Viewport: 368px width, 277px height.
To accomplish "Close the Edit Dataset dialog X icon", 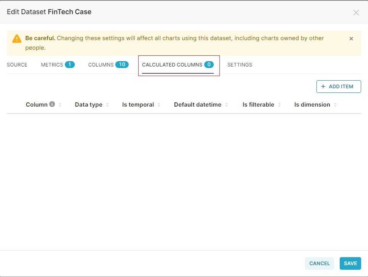I will pyautogui.click(x=356, y=13).
